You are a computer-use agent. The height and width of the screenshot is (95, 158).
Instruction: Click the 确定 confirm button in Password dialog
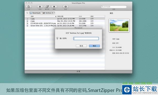[94, 46]
